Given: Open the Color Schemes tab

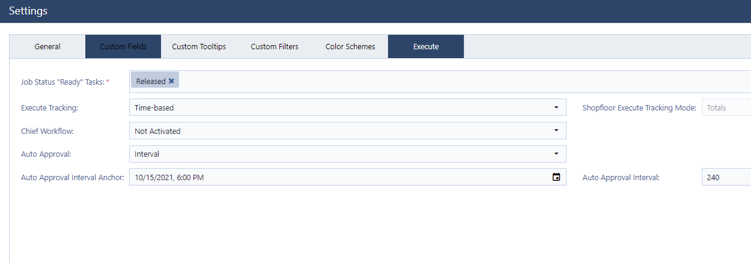Looking at the screenshot, I should coord(350,46).
